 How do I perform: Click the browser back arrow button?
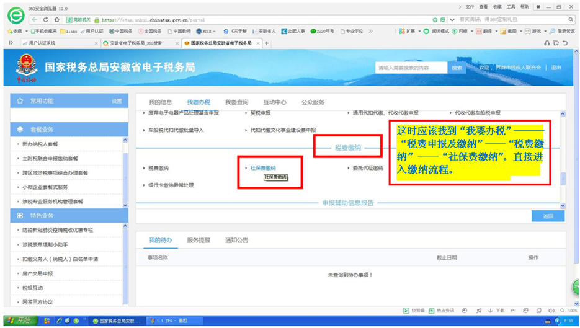(x=34, y=20)
